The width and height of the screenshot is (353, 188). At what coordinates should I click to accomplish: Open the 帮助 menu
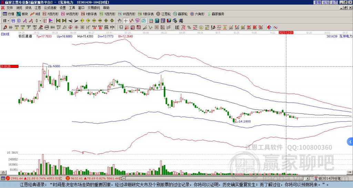coord(106,8)
